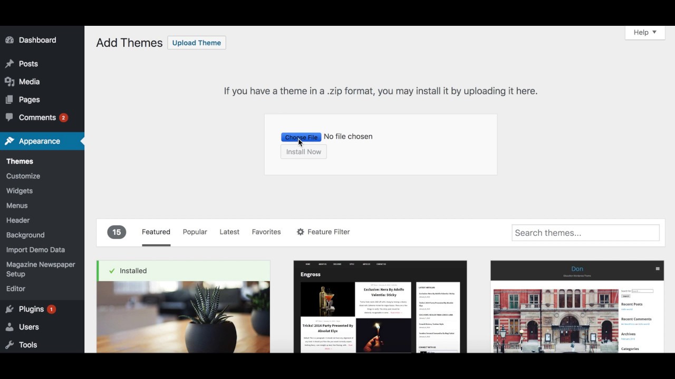Open Background settings link
Screen dimensions: 675x379
25,235
